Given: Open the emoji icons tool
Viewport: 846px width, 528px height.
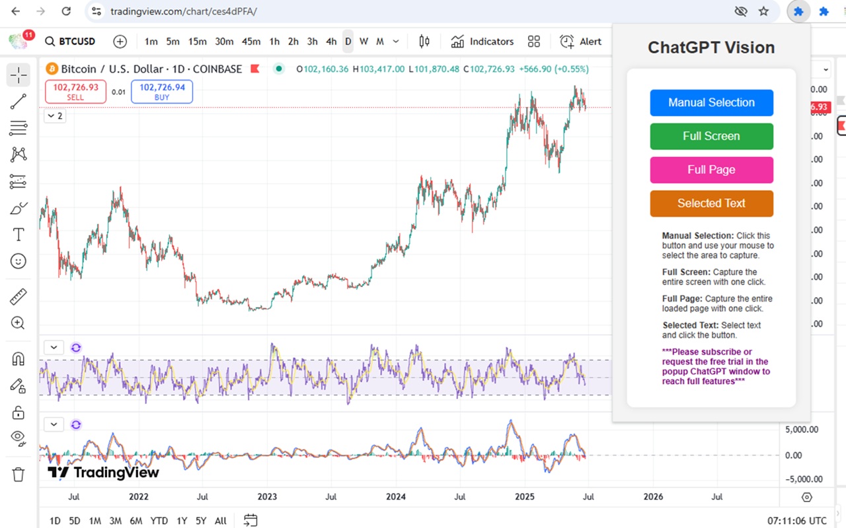Looking at the screenshot, I should click(18, 261).
